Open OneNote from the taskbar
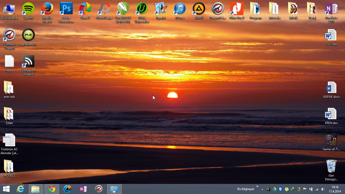Screen dimensions: 345x194 click(x=83, y=189)
